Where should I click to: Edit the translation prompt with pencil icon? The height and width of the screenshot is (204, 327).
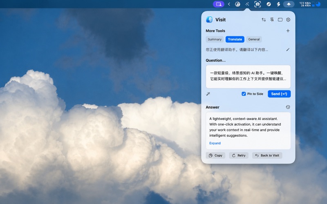[x=288, y=49]
